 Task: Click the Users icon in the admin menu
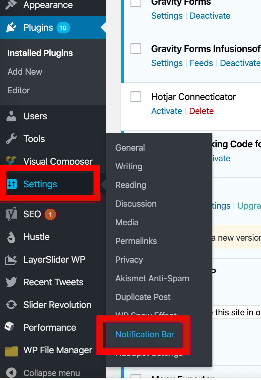(11, 116)
